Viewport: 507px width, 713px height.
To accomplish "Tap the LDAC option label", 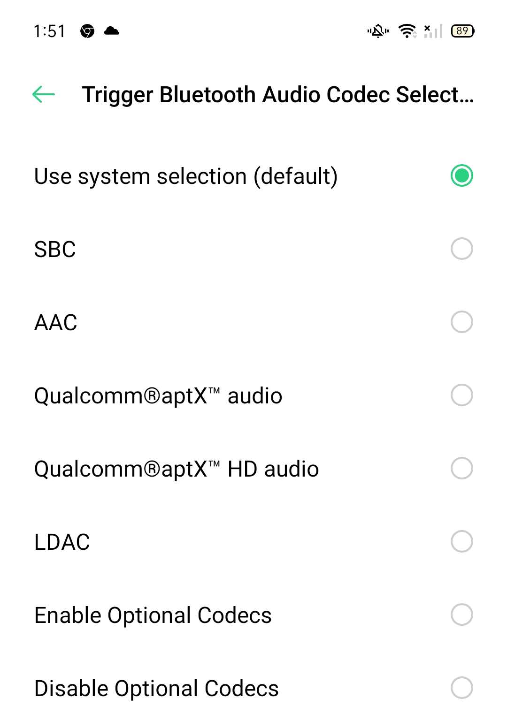I will pos(62,542).
